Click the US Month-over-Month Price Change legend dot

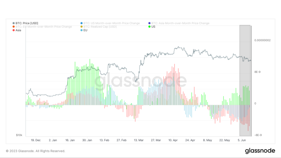[81, 23]
